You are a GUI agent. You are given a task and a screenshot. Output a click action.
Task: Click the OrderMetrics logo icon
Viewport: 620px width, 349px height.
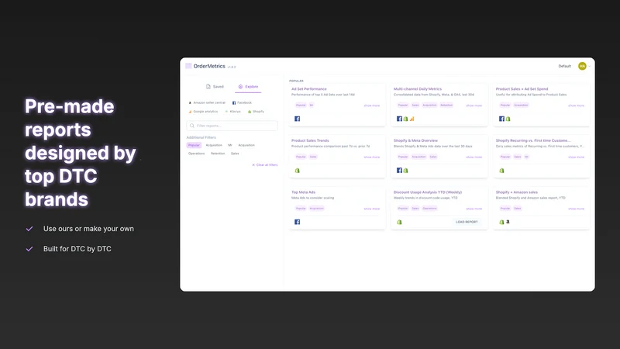point(188,66)
